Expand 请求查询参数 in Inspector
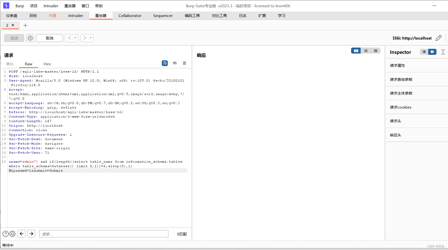Screen dimensions: 448x250 click(x=417, y=79)
